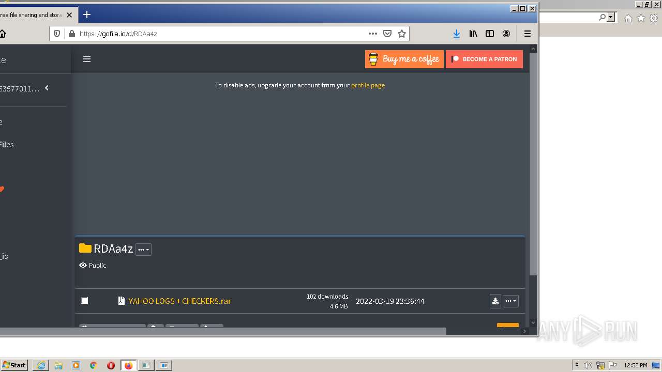Open tracking protection shield icon
The image size is (662, 372).
pos(57,34)
